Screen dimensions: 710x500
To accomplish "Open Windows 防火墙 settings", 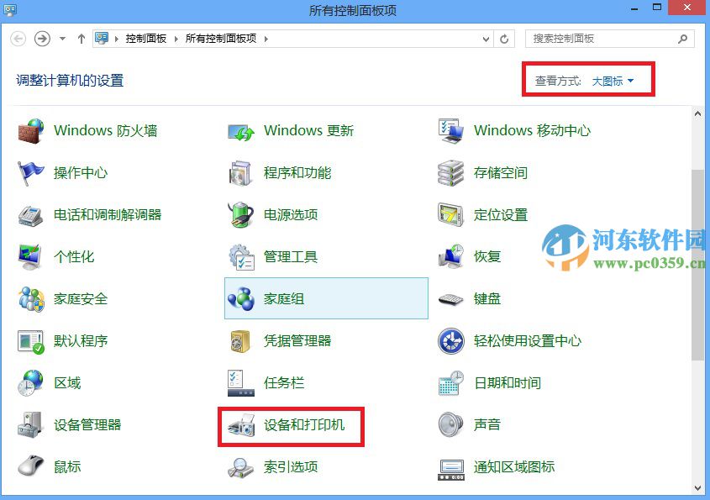I will pos(105,131).
